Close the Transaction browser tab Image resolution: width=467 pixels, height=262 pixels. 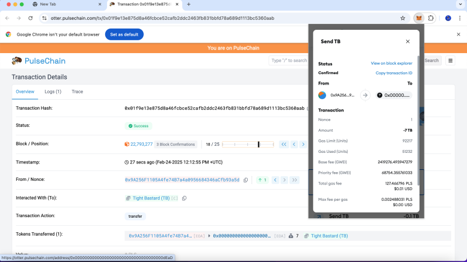click(x=177, y=4)
